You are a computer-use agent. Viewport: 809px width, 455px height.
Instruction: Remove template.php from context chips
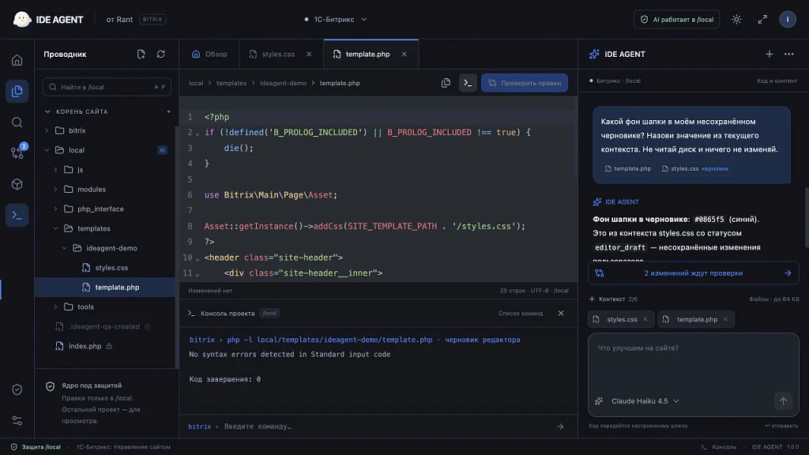[725, 319]
